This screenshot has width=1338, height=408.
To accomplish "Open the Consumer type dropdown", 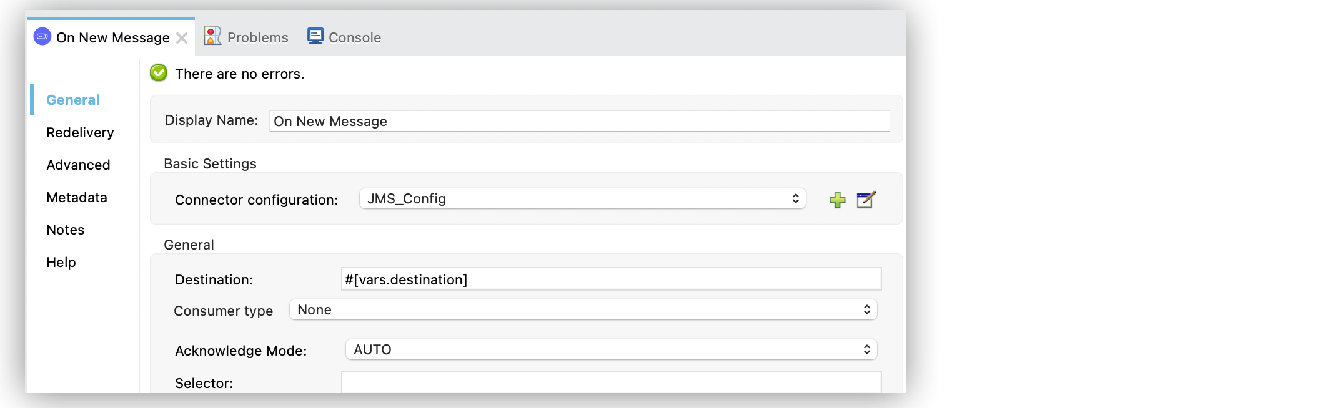I will tap(582, 309).
